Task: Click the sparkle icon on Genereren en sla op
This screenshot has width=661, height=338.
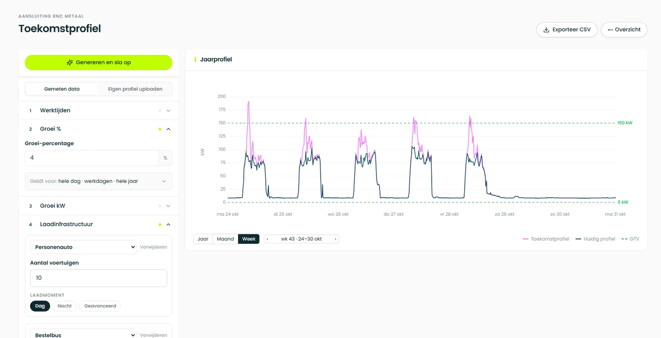Action: click(x=70, y=63)
